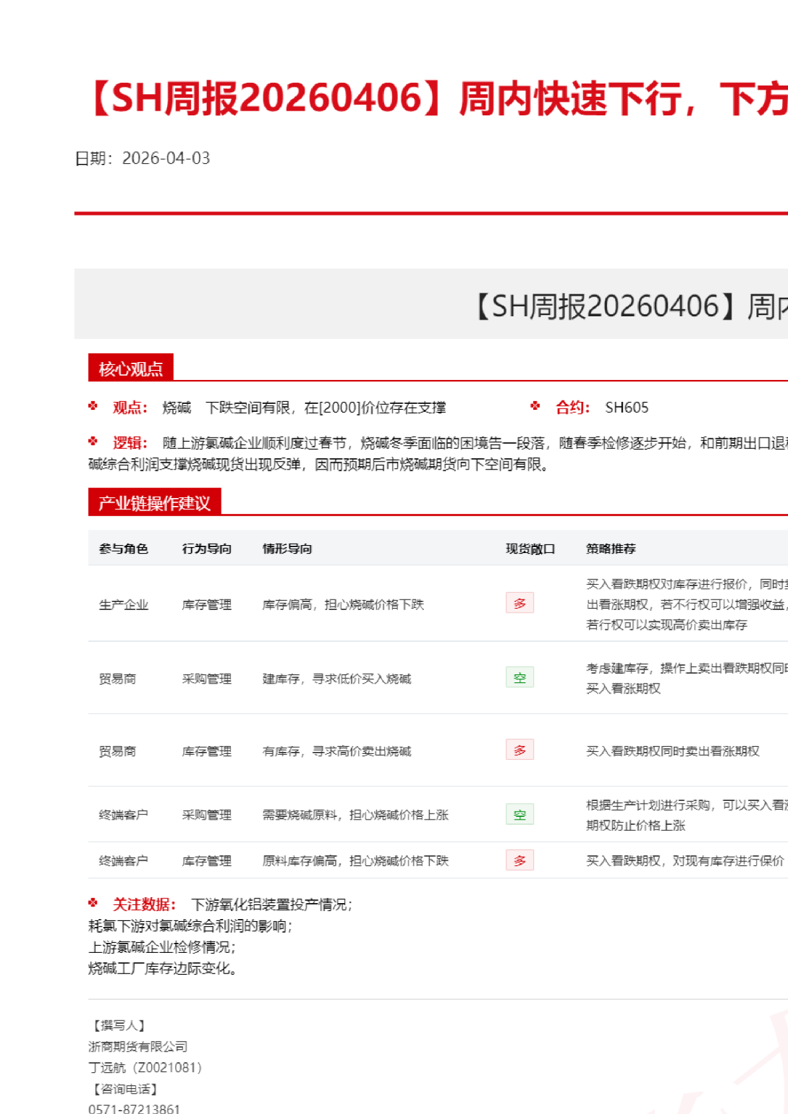Image resolution: width=788 pixels, height=1114 pixels.
Task: Click the 多 badge in 有库存 row
Action: [520, 750]
